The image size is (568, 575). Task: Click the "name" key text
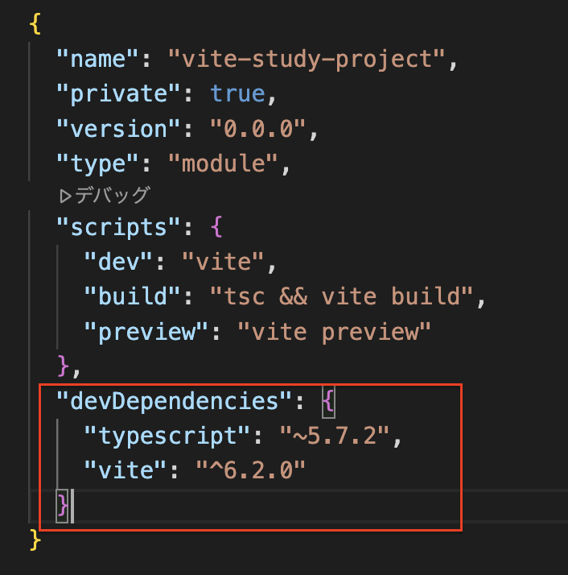(x=97, y=59)
